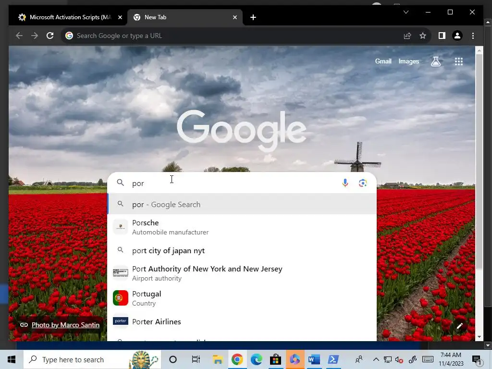Open the notification center icon
The height and width of the screenshot is (369, 492).
[x=477, y=360]
